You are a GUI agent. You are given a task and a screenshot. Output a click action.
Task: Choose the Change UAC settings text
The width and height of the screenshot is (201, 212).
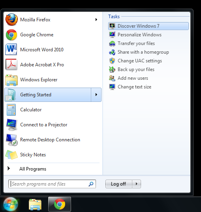(x=140, y=61)
